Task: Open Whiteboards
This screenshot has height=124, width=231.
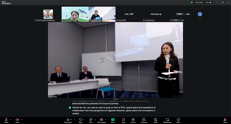Action: click(167, 120)
